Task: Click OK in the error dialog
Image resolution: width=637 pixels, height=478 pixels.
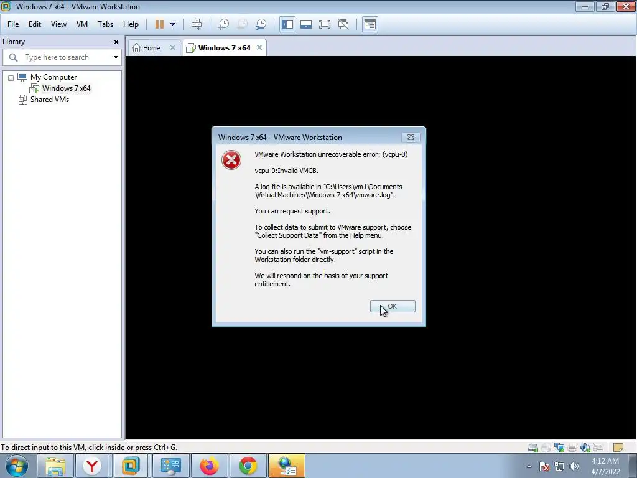Action: tap(393, 306)
